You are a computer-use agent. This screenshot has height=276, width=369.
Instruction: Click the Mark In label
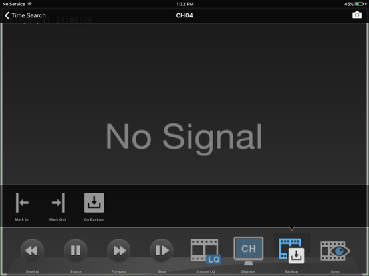pyautogui.click(x=21, y=219)
